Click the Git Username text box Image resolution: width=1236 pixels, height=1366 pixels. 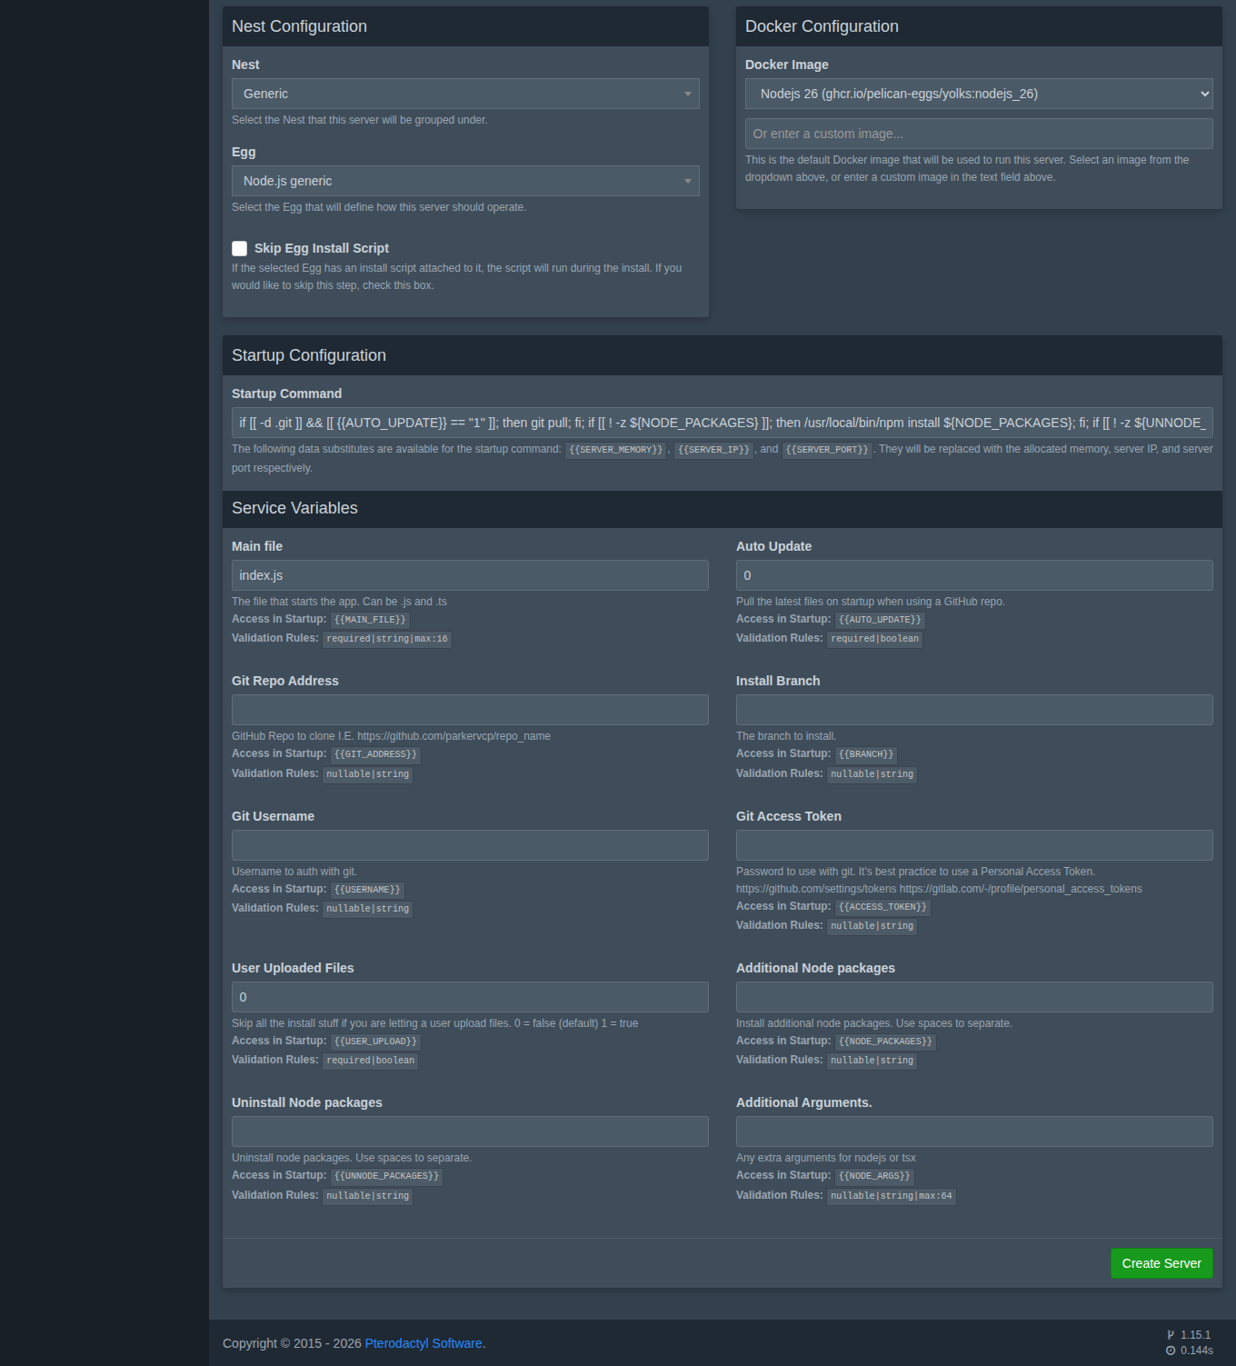470,845
